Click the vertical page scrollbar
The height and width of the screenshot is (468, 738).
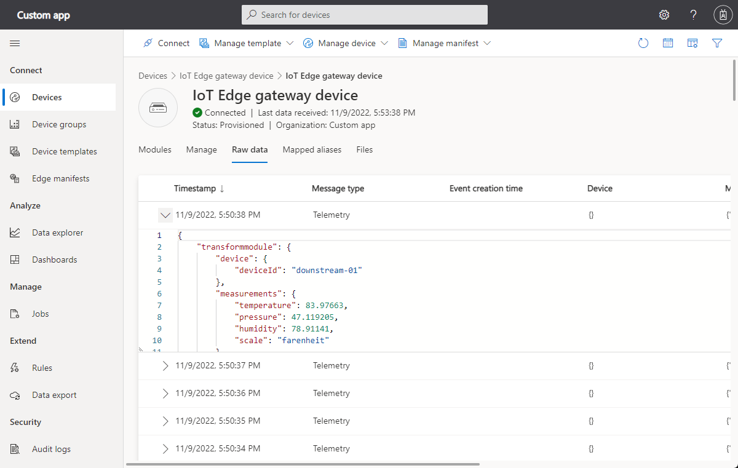click(x=735, y=80)
